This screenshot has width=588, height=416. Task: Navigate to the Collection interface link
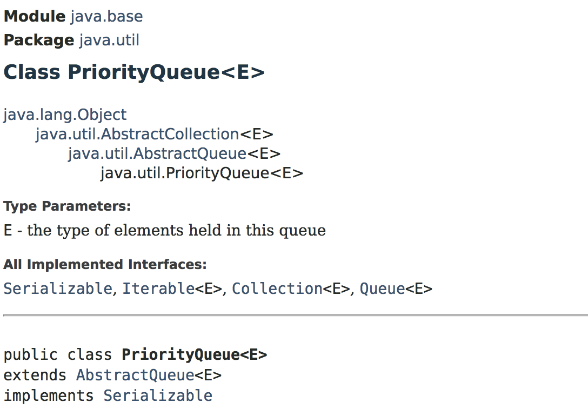click(277, 288)
